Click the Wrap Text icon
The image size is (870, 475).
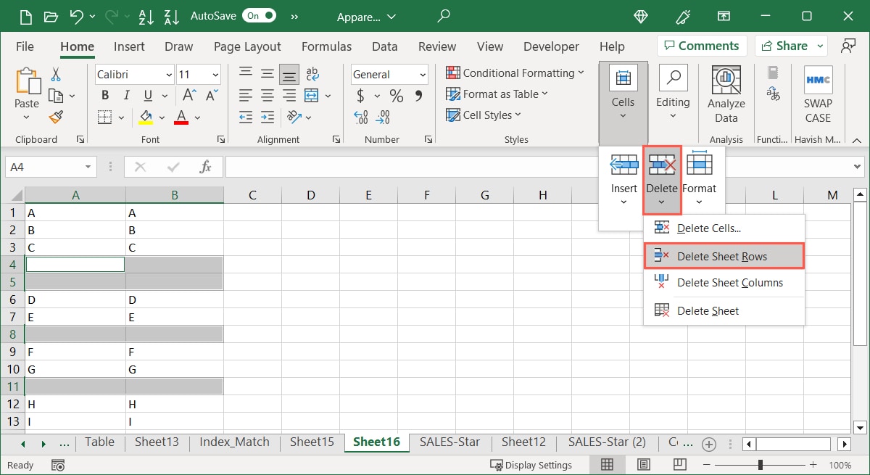point(312,73)
